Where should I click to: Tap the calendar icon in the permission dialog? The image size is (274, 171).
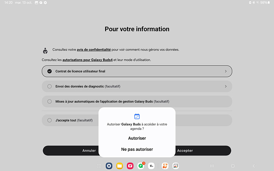pos(137,116)
